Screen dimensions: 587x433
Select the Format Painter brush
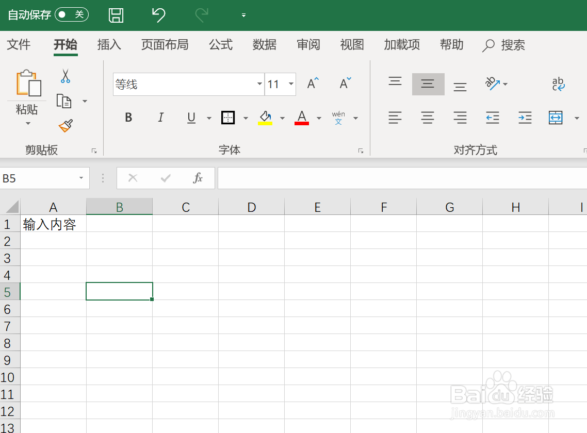click(66, 126)
